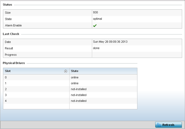Click not-installed state for slot 3

pyautogui.click(x=78, y=95)
